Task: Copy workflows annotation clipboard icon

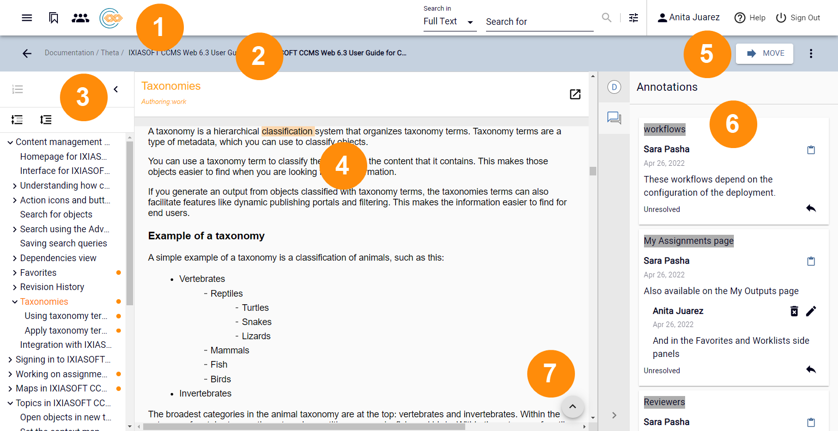Action: pyautogui.click(x=811, y=150)
